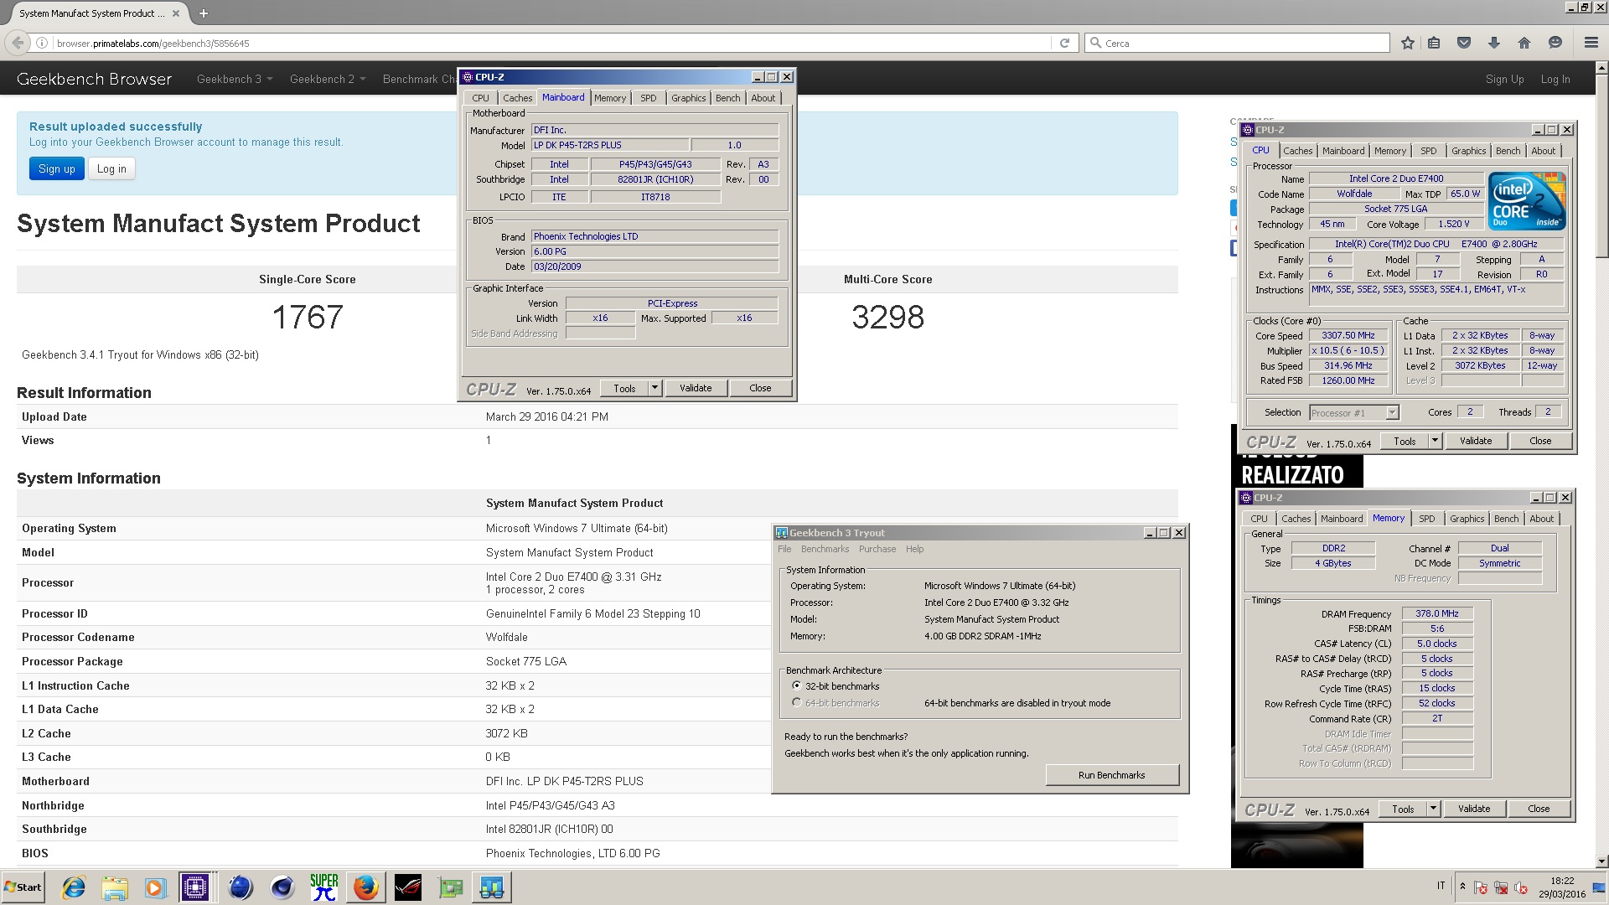Click the Tools button in processor CPU-Z window
The height and width of the screenshot is (905, 1609).
click(x=1405, y=441)
